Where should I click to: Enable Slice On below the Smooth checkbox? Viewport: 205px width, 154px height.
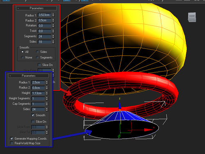pyautogui.click(x=33, y=122)
